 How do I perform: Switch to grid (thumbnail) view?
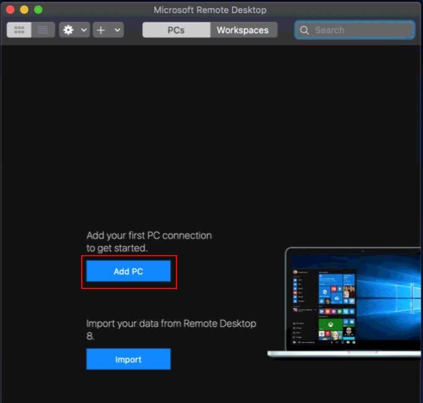click(19, 30)
